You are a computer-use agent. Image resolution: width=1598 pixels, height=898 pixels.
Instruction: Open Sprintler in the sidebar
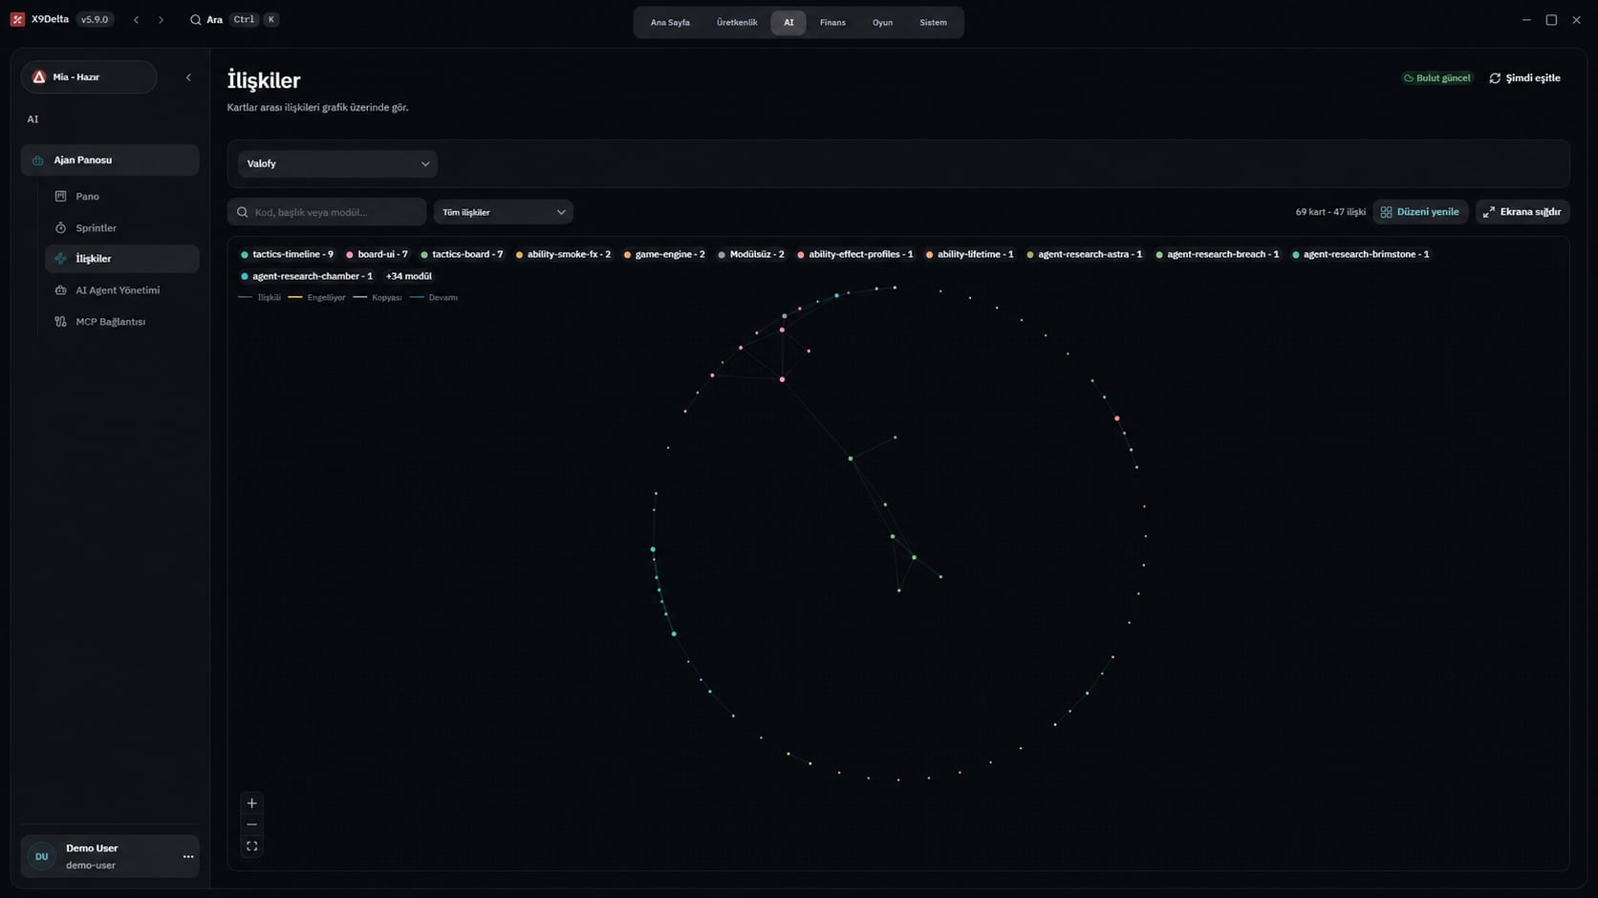[x=122, y=227]
